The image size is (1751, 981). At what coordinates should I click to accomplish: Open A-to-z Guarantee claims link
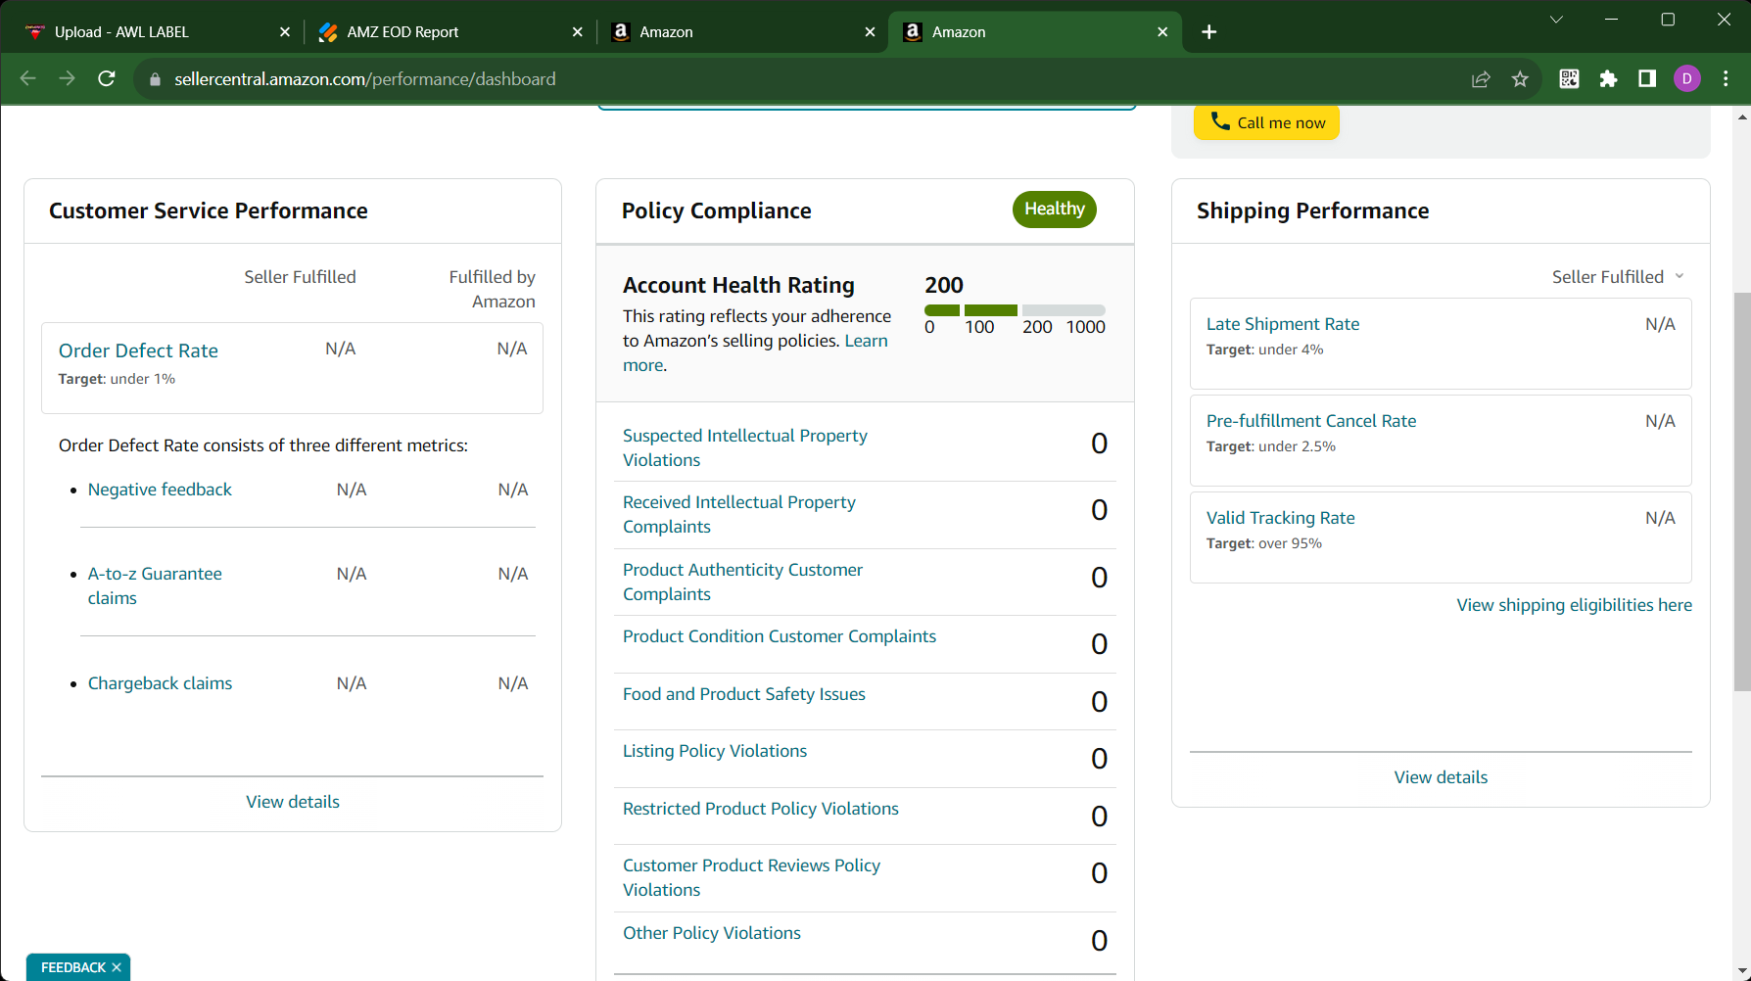155,585
